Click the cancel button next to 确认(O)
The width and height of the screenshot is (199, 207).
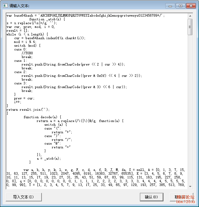[181, 197]
